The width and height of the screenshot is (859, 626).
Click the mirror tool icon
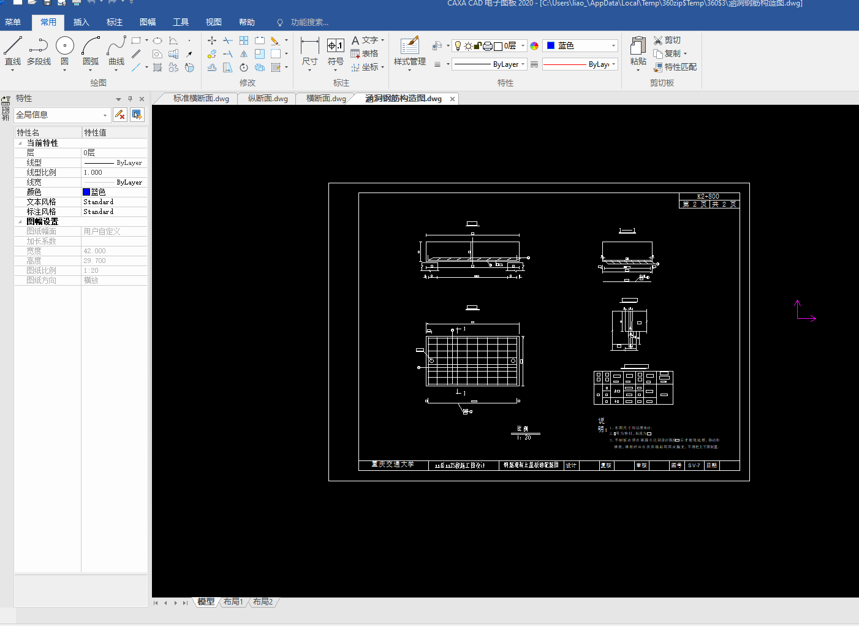pos(244,54)
